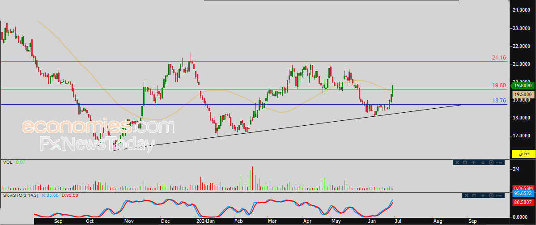This screenshot has width=536, height=225.
Task: Click the blue 95.6522 value tag
Action: [523, 194]
